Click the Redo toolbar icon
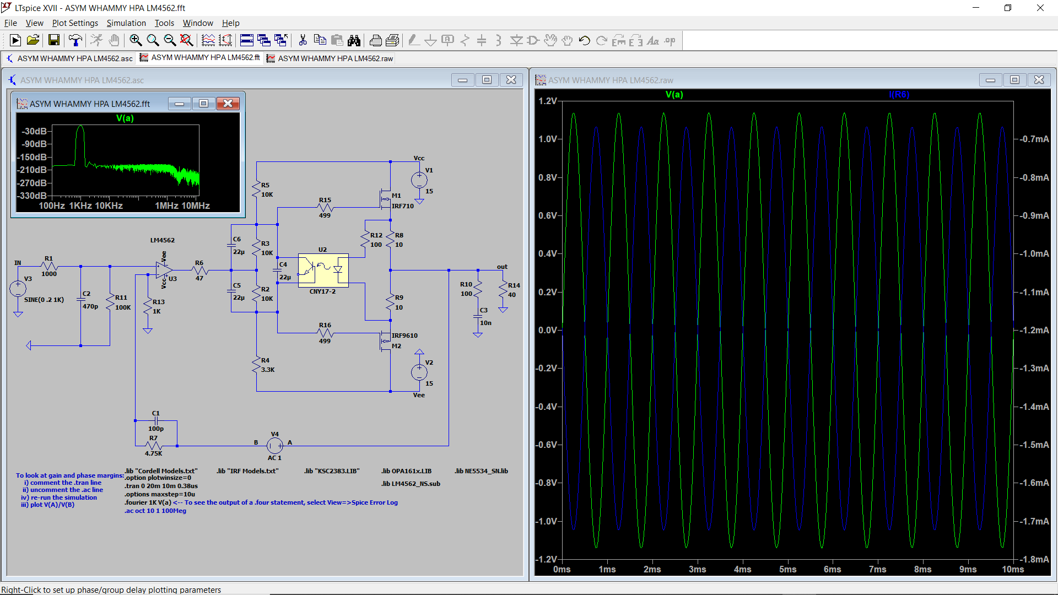 pos(602,40)
